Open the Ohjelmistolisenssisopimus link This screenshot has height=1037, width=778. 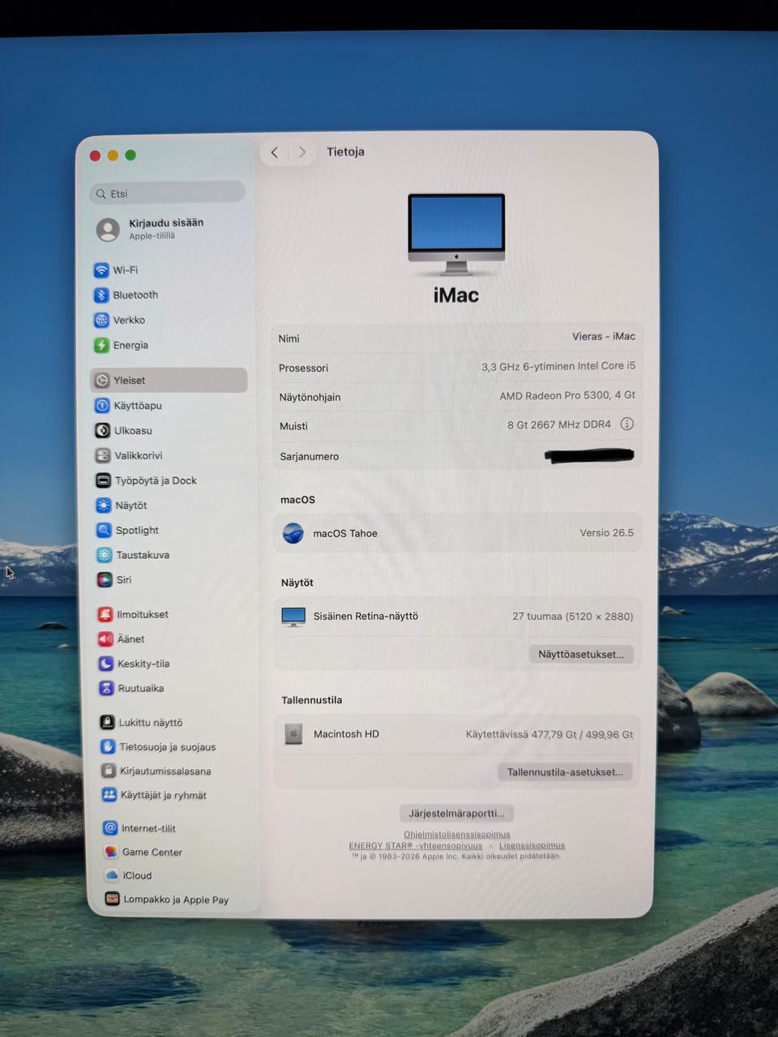(x=457, y=834)
